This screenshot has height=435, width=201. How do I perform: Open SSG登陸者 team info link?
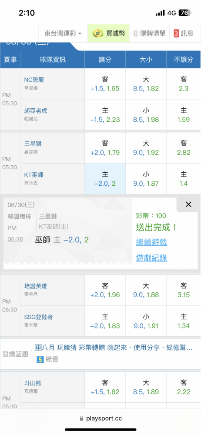coord(38,317)
